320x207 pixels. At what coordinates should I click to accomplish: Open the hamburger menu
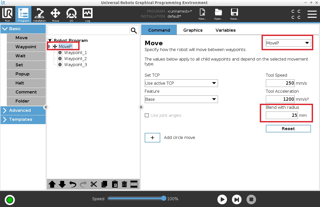(x=312, y=14)
